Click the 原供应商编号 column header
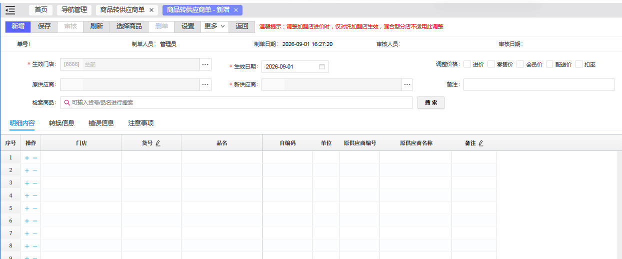Viewport: 622px width, 259px height. [x=359, y=143]
